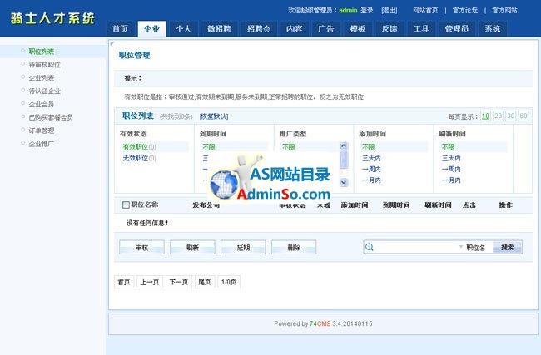Show 10 items per page
Screen dimensions: 541x355
pyautogui.click(x=485, y=116)
